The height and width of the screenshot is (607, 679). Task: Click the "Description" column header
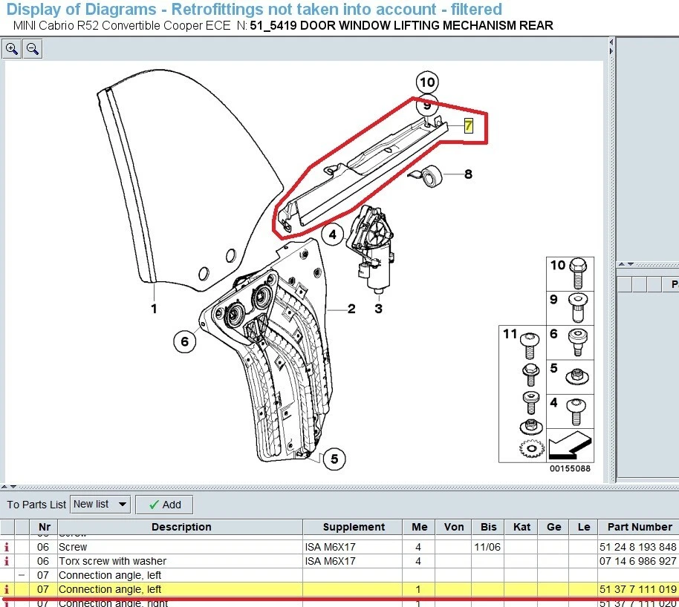(x=181, y=527)
